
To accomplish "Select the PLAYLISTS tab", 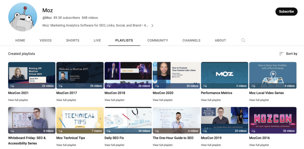I will pyautogui.click(x=124, y=40).
